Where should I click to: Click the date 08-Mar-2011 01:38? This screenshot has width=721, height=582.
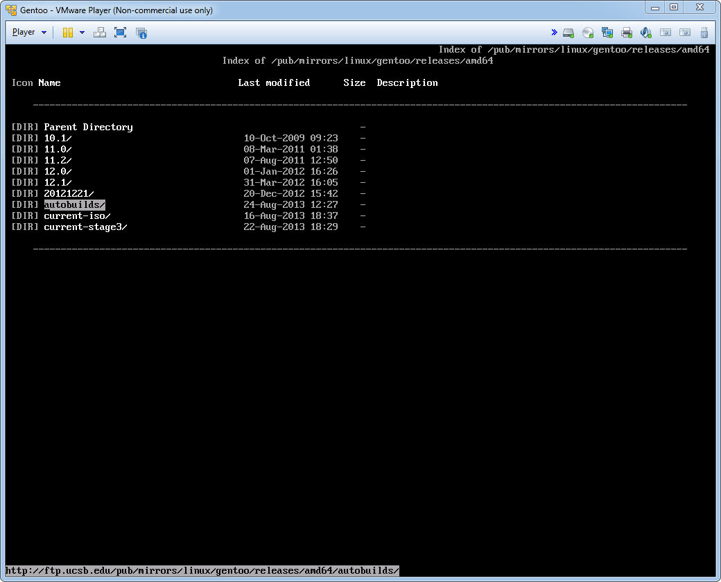(290, 149)
